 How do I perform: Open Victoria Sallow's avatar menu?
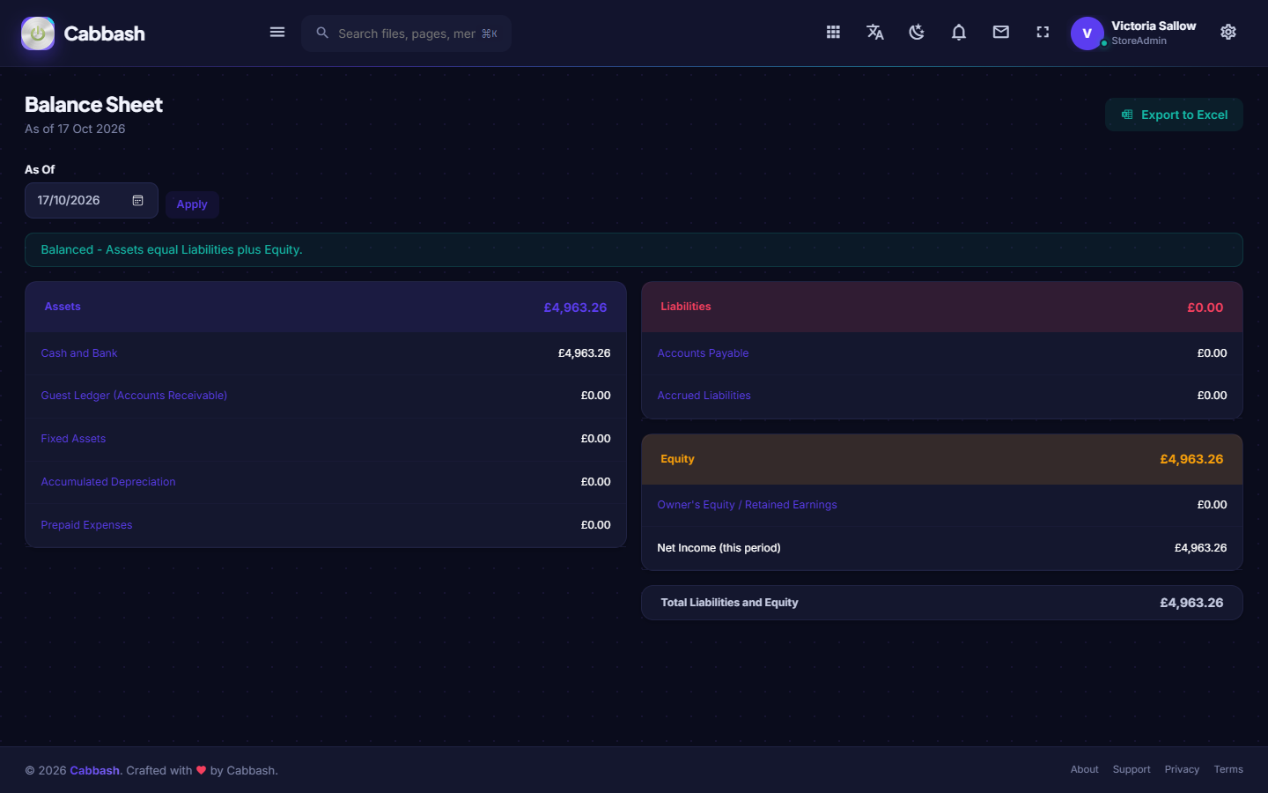click(1087, 33)
